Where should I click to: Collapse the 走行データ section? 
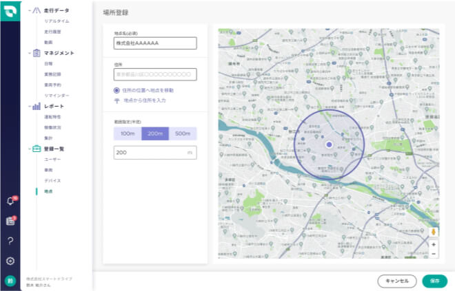point(30,11)
